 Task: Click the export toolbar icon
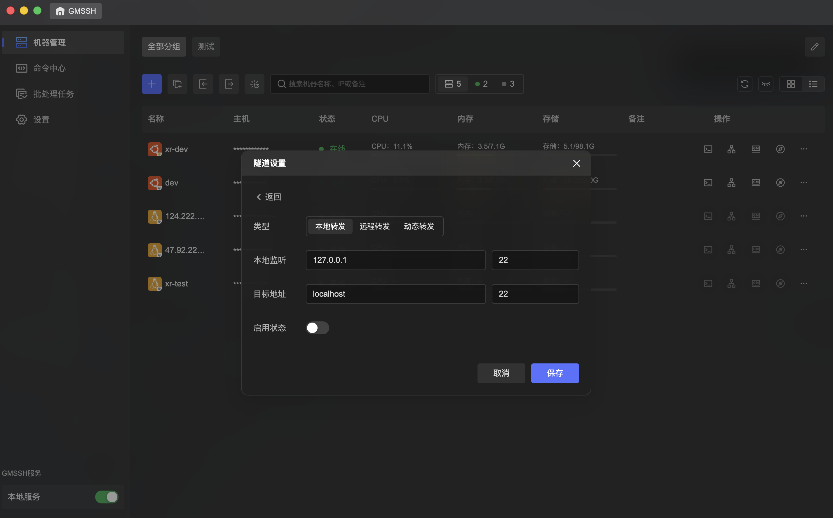click(229, 84)
